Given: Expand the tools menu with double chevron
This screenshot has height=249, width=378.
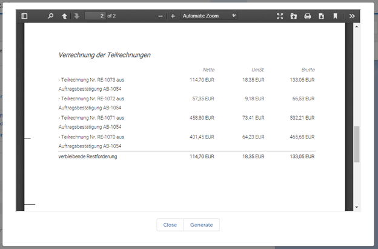Looking at the screenshot, I should [x=352, y=16].
